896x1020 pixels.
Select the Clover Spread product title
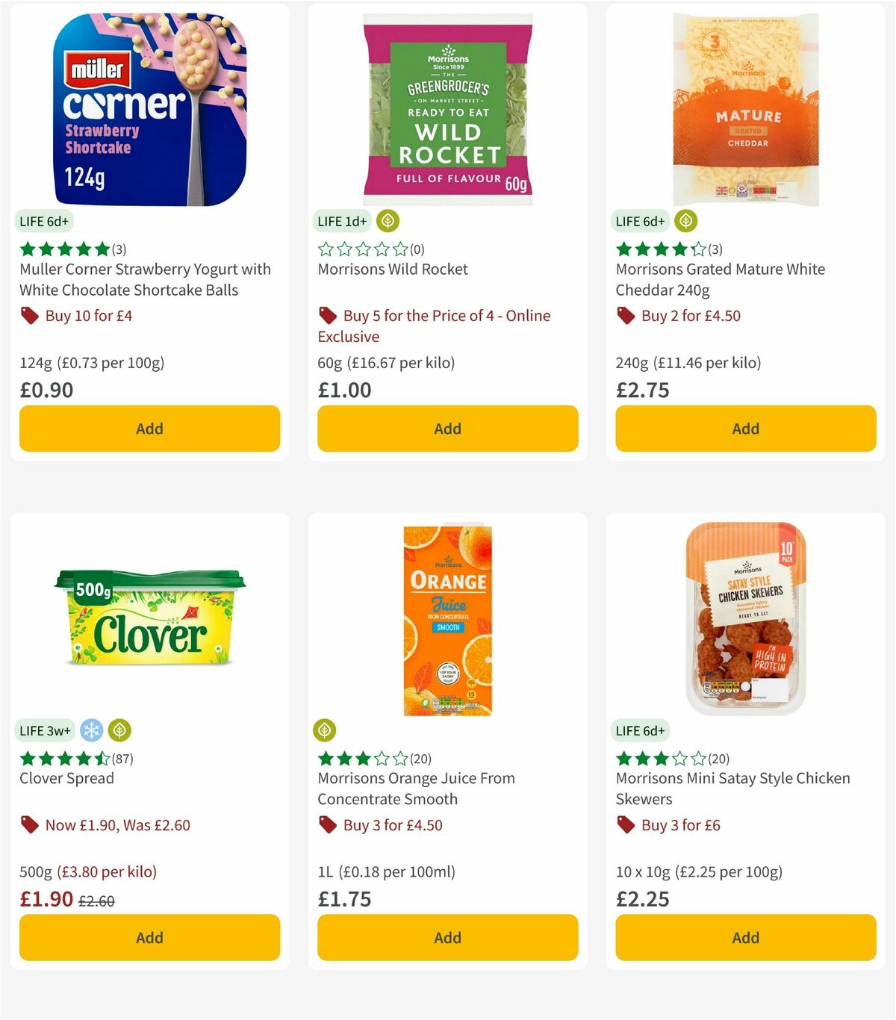coord(66,778)
